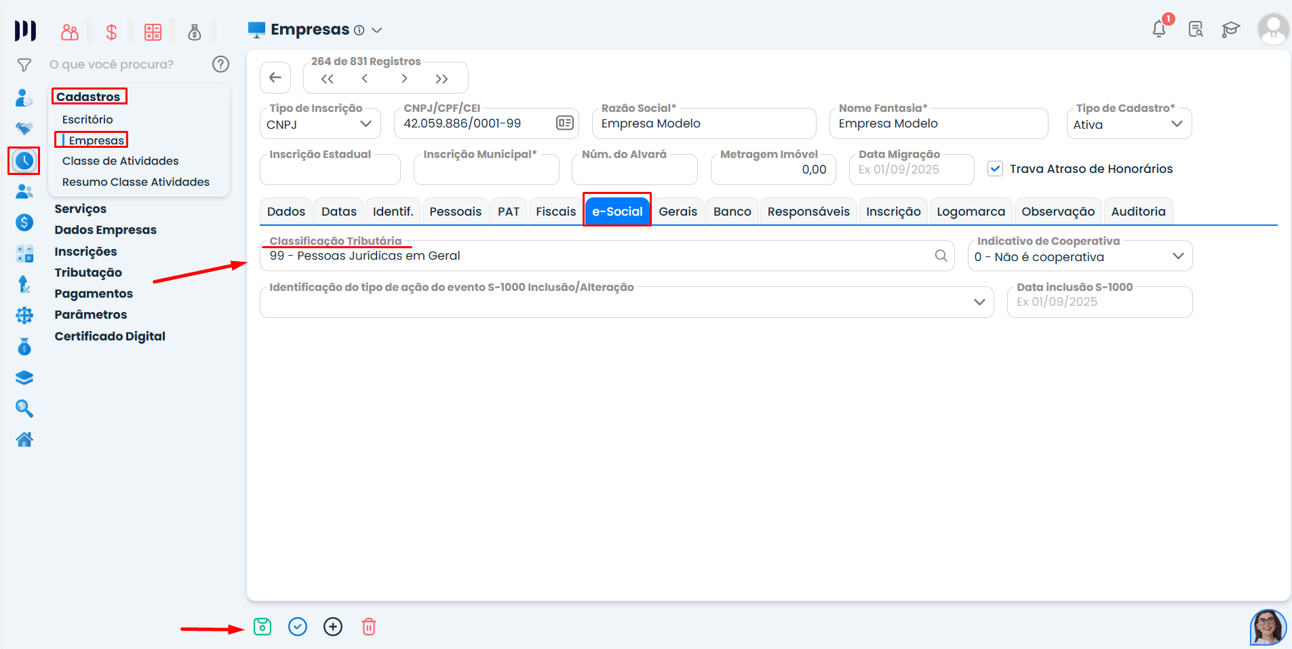This screenshot has height=649, width=1292.
Task: Go to the last record button
Action: click(x=442, y=79)
